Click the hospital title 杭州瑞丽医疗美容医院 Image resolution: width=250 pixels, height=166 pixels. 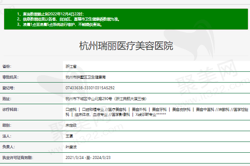126,46
